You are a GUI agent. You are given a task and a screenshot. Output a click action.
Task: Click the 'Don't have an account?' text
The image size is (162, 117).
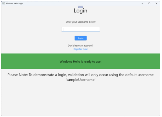click(81, 45)
